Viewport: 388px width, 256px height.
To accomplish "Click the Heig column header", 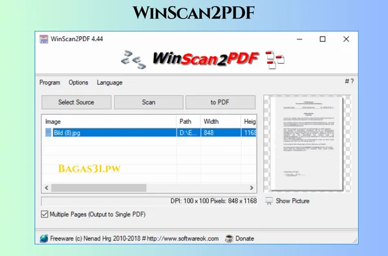I will (x=249, y=121).
